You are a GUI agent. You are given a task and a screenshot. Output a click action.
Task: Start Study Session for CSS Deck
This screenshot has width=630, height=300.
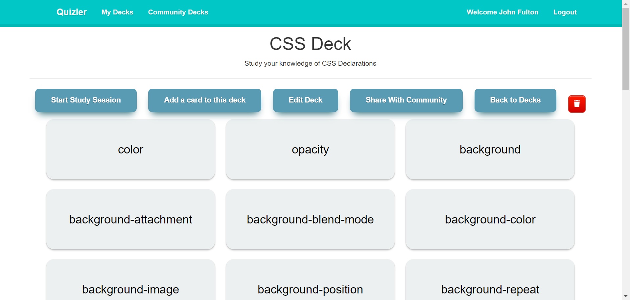pyautogui.click(x=86, y=100)
